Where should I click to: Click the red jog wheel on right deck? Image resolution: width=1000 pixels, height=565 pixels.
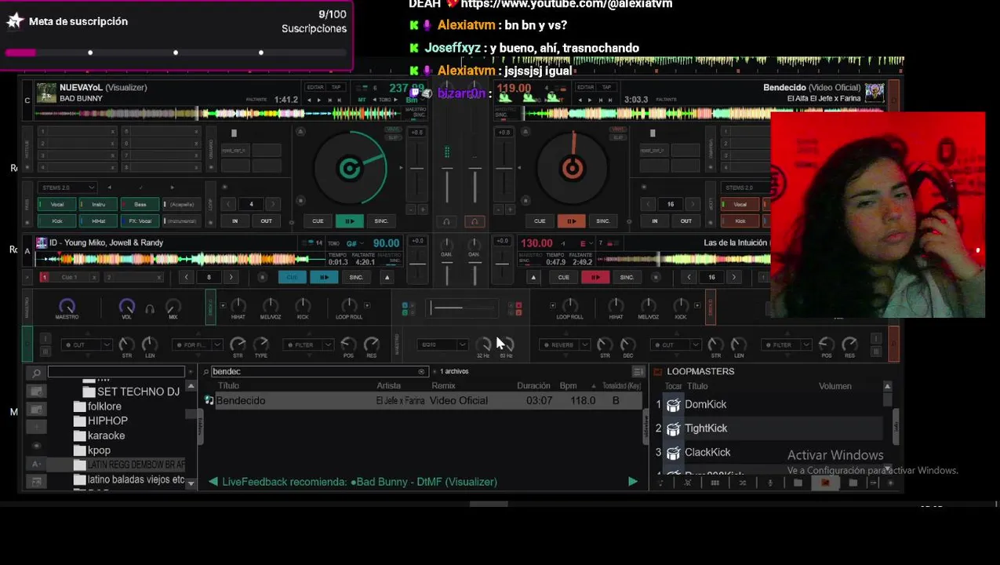[x=572, y=167]
